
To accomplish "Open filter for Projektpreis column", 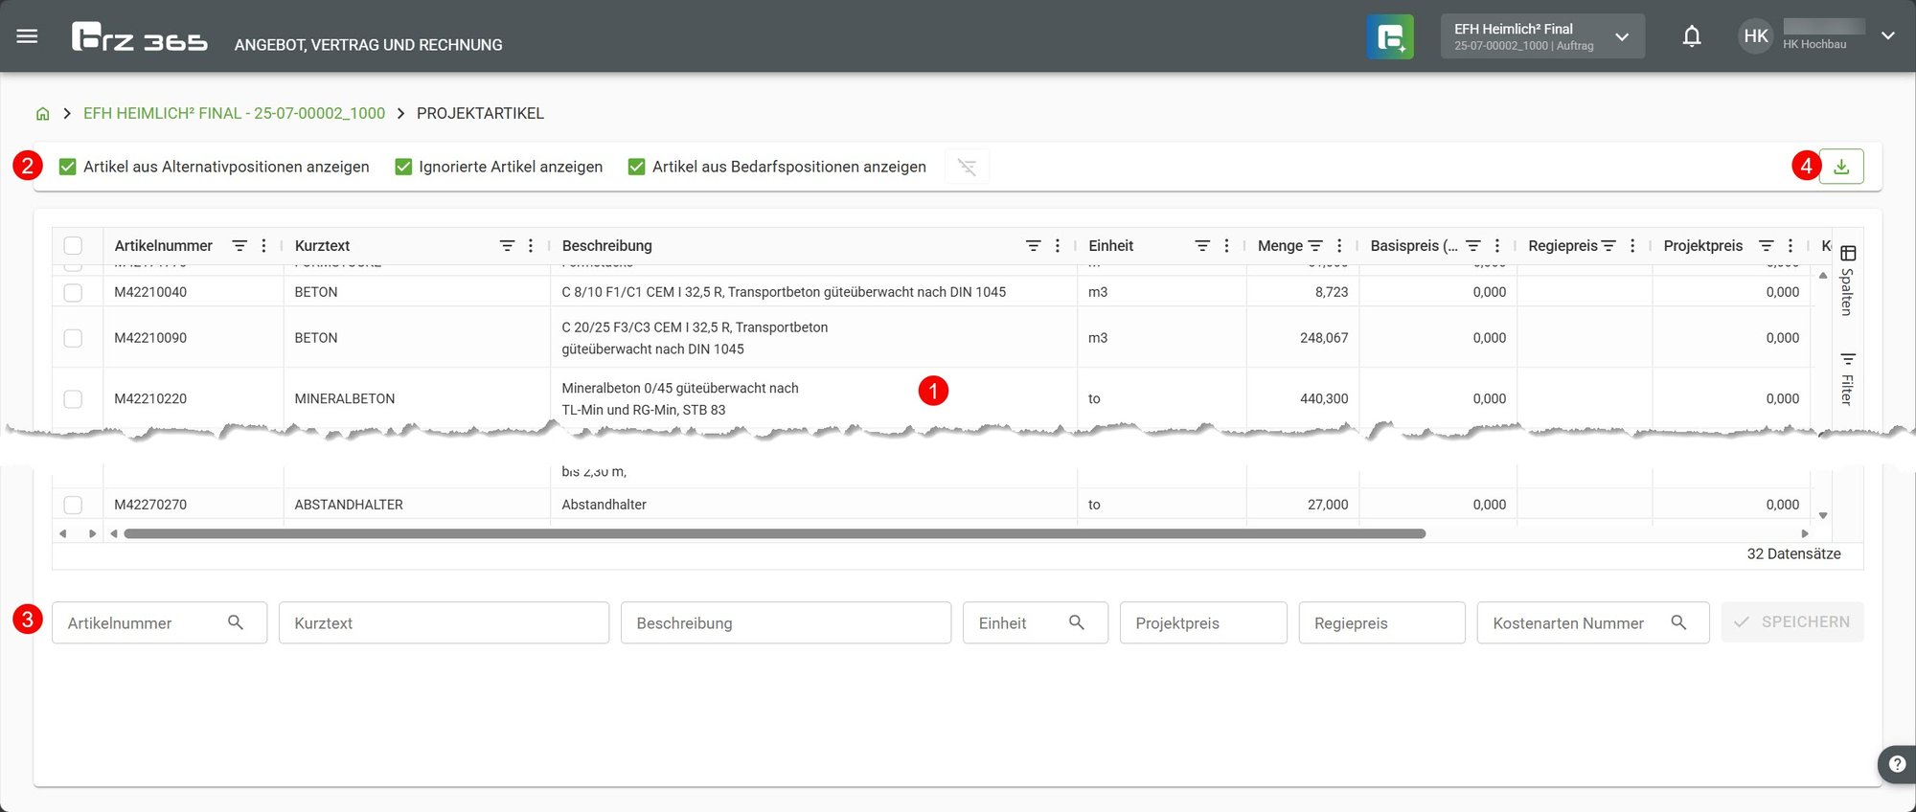I will tap(1767, 246).
